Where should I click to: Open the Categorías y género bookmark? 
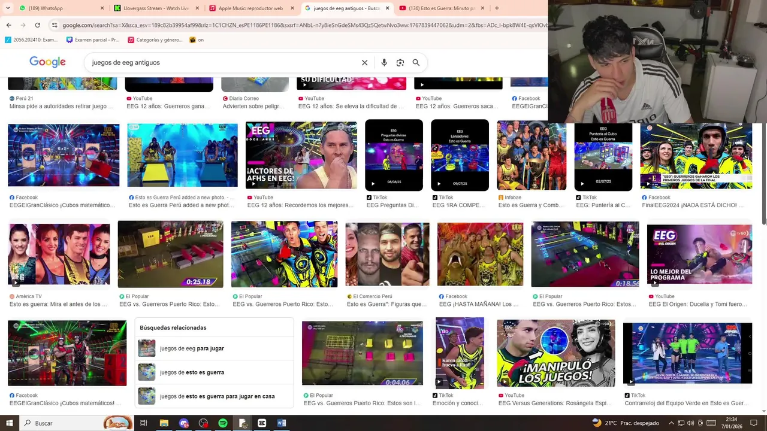point(155,40)
